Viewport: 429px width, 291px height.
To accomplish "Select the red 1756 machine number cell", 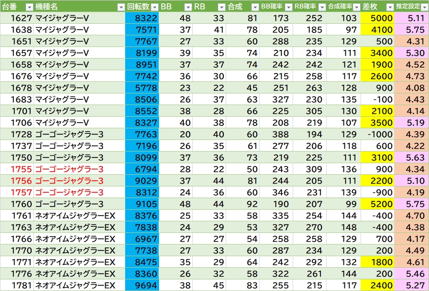I will coord(17,181).
